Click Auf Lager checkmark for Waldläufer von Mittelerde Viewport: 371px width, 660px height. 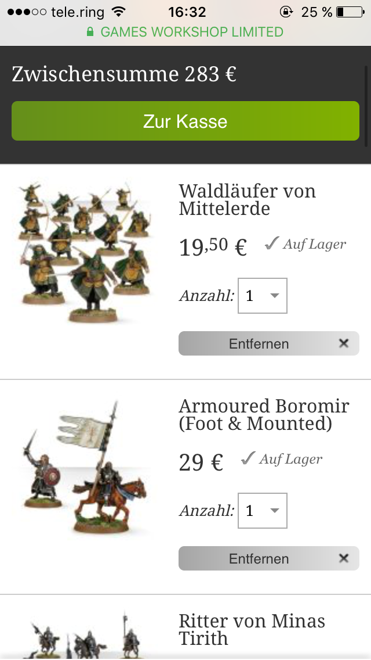tap(272, 243)
